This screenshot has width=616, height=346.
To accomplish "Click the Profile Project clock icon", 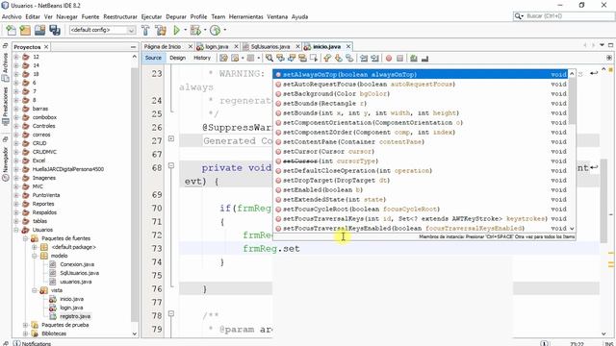I will (215, 30).
